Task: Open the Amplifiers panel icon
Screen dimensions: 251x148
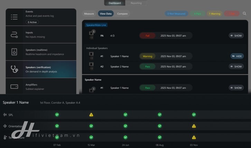Action: pos(14,86)
